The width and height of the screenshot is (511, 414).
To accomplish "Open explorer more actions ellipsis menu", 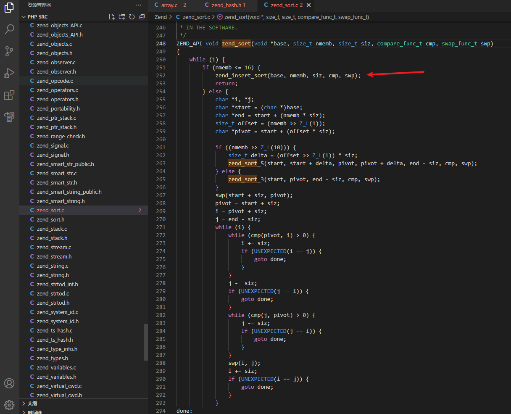I will click(138, 5).
